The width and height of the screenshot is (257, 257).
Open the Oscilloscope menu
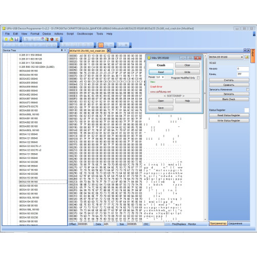click(85, 34)
